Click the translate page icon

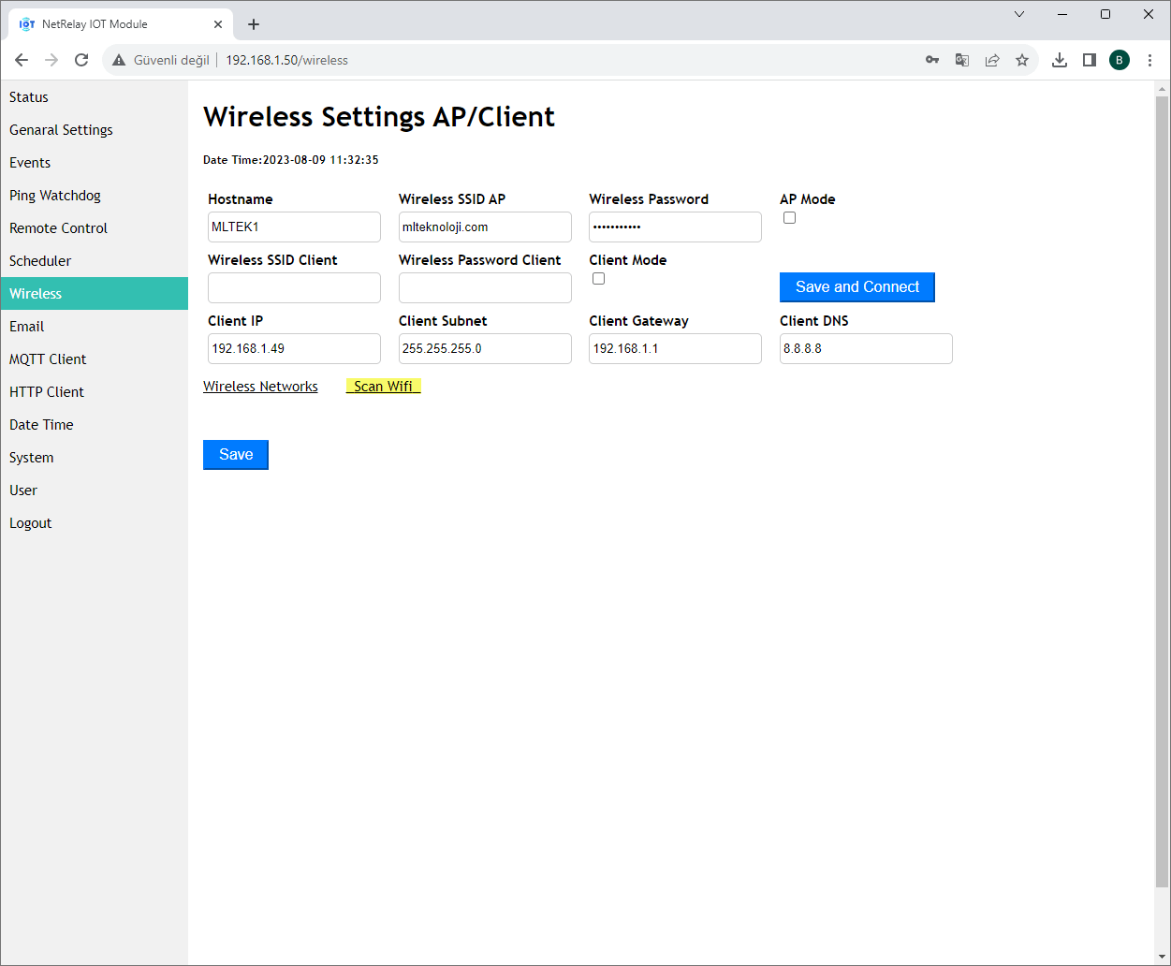[x=961, y=60]
